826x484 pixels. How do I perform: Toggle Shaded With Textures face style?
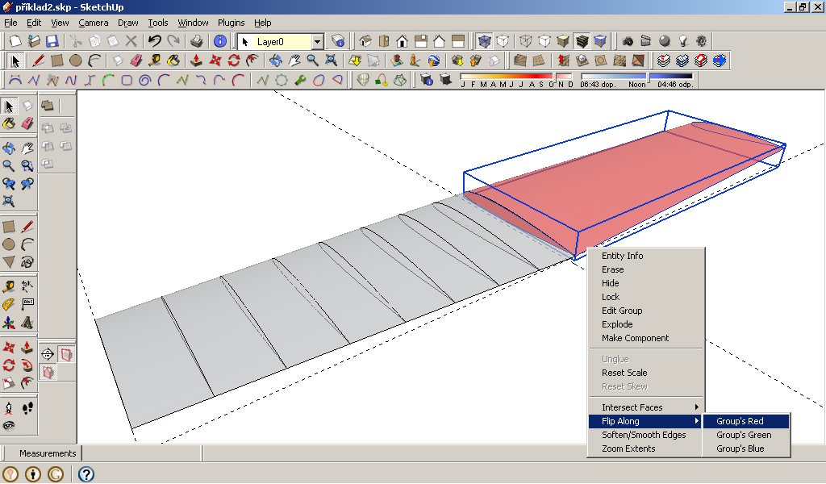click(x=582, y=41)
